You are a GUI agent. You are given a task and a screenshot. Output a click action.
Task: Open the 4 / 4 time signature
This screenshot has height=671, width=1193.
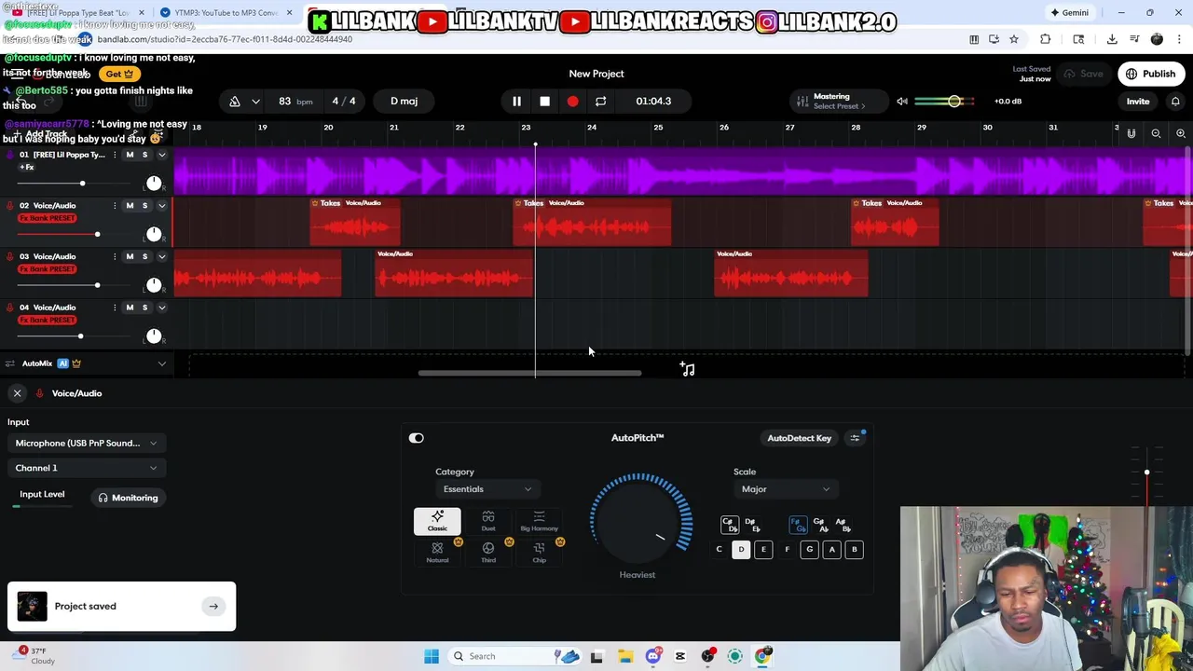pyautogui.click(x=344, y=101)
